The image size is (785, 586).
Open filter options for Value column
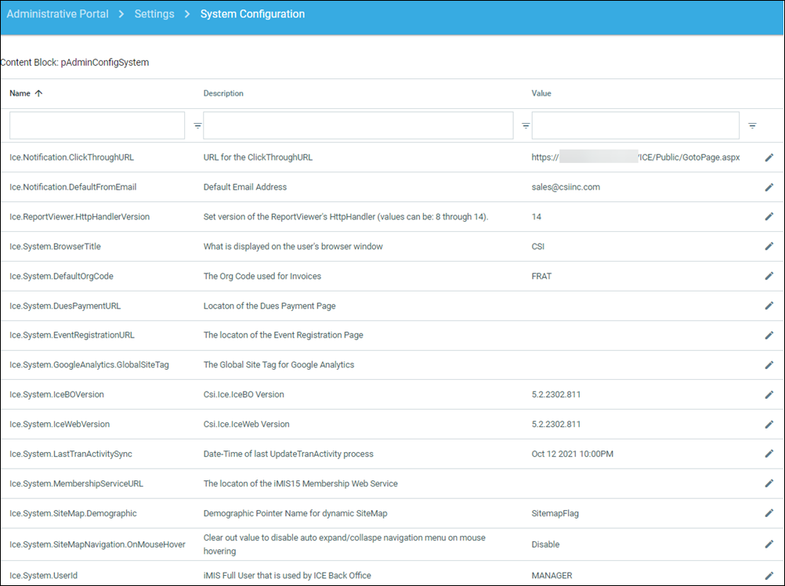(x=752, y=125)
